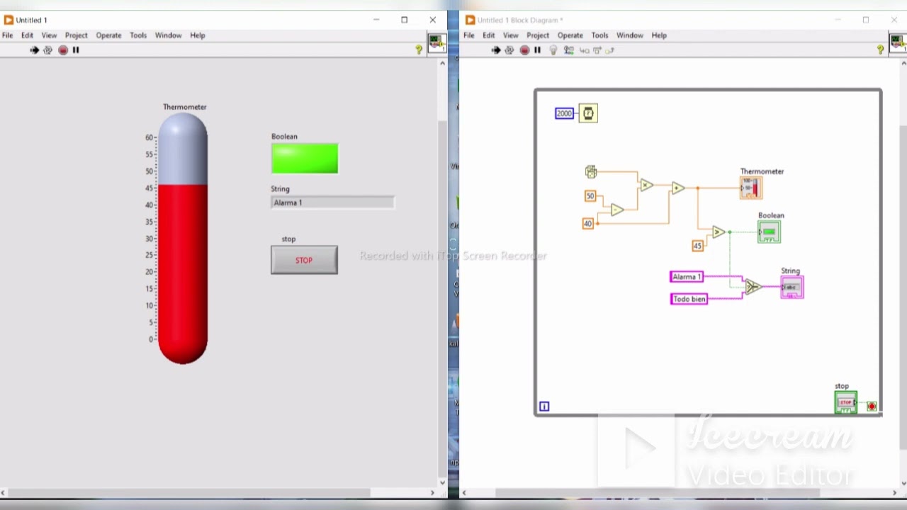Select the Thermometer indicator terminal

click(x=751, y=188)
